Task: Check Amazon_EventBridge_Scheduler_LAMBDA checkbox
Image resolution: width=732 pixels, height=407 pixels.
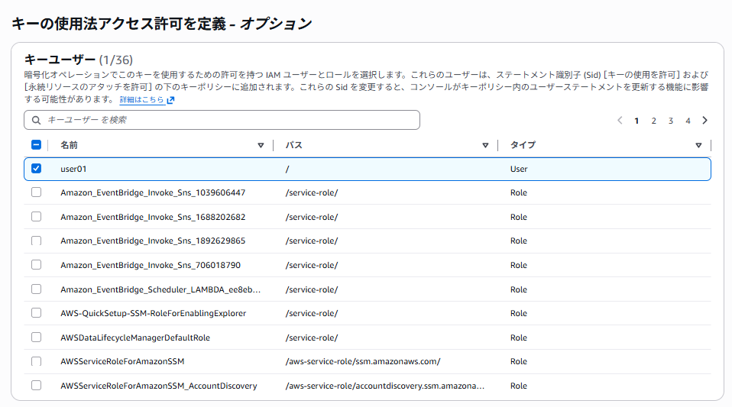Action: pos(36,289)
